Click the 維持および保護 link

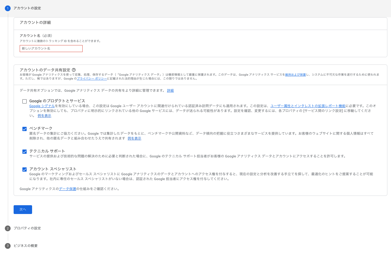coord(295,74)
